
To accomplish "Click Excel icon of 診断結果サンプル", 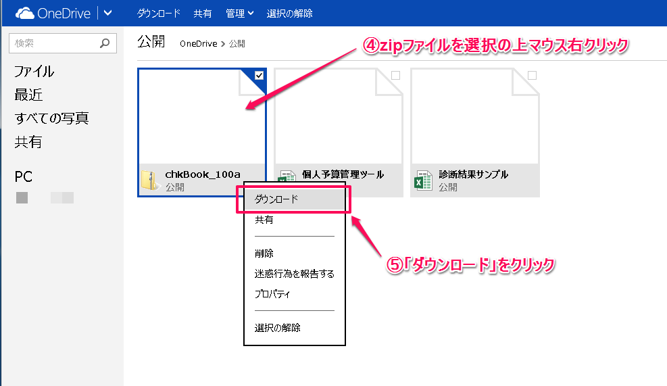I will click(423, 180).
